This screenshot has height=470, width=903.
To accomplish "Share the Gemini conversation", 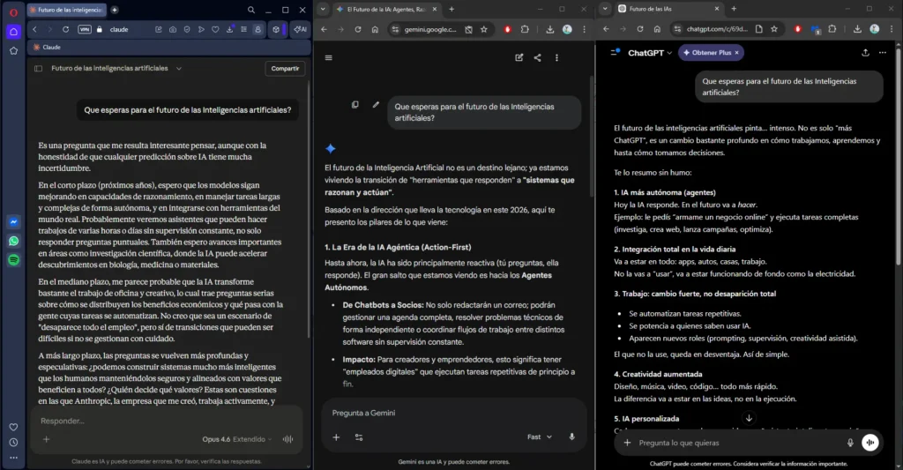I will (537, 57).
